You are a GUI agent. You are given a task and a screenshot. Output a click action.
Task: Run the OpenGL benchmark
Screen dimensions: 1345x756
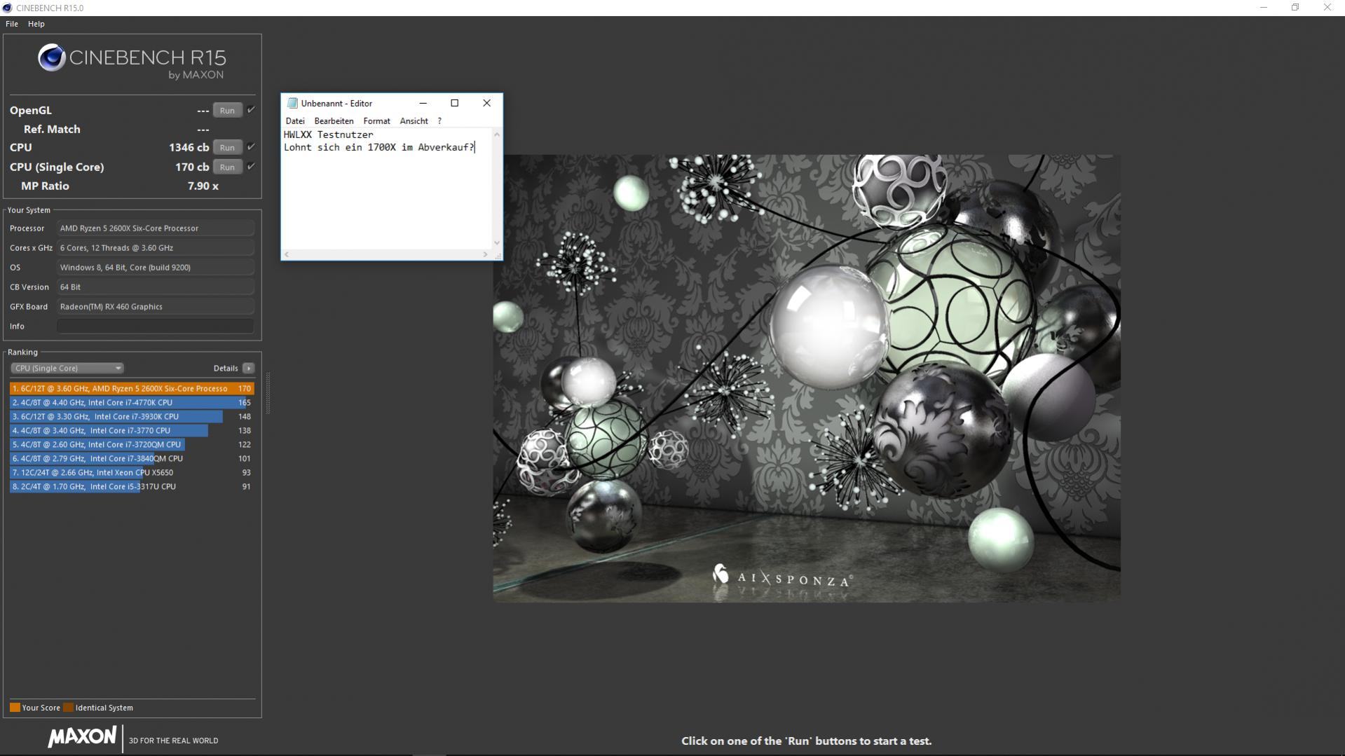(x=227, y=110)
